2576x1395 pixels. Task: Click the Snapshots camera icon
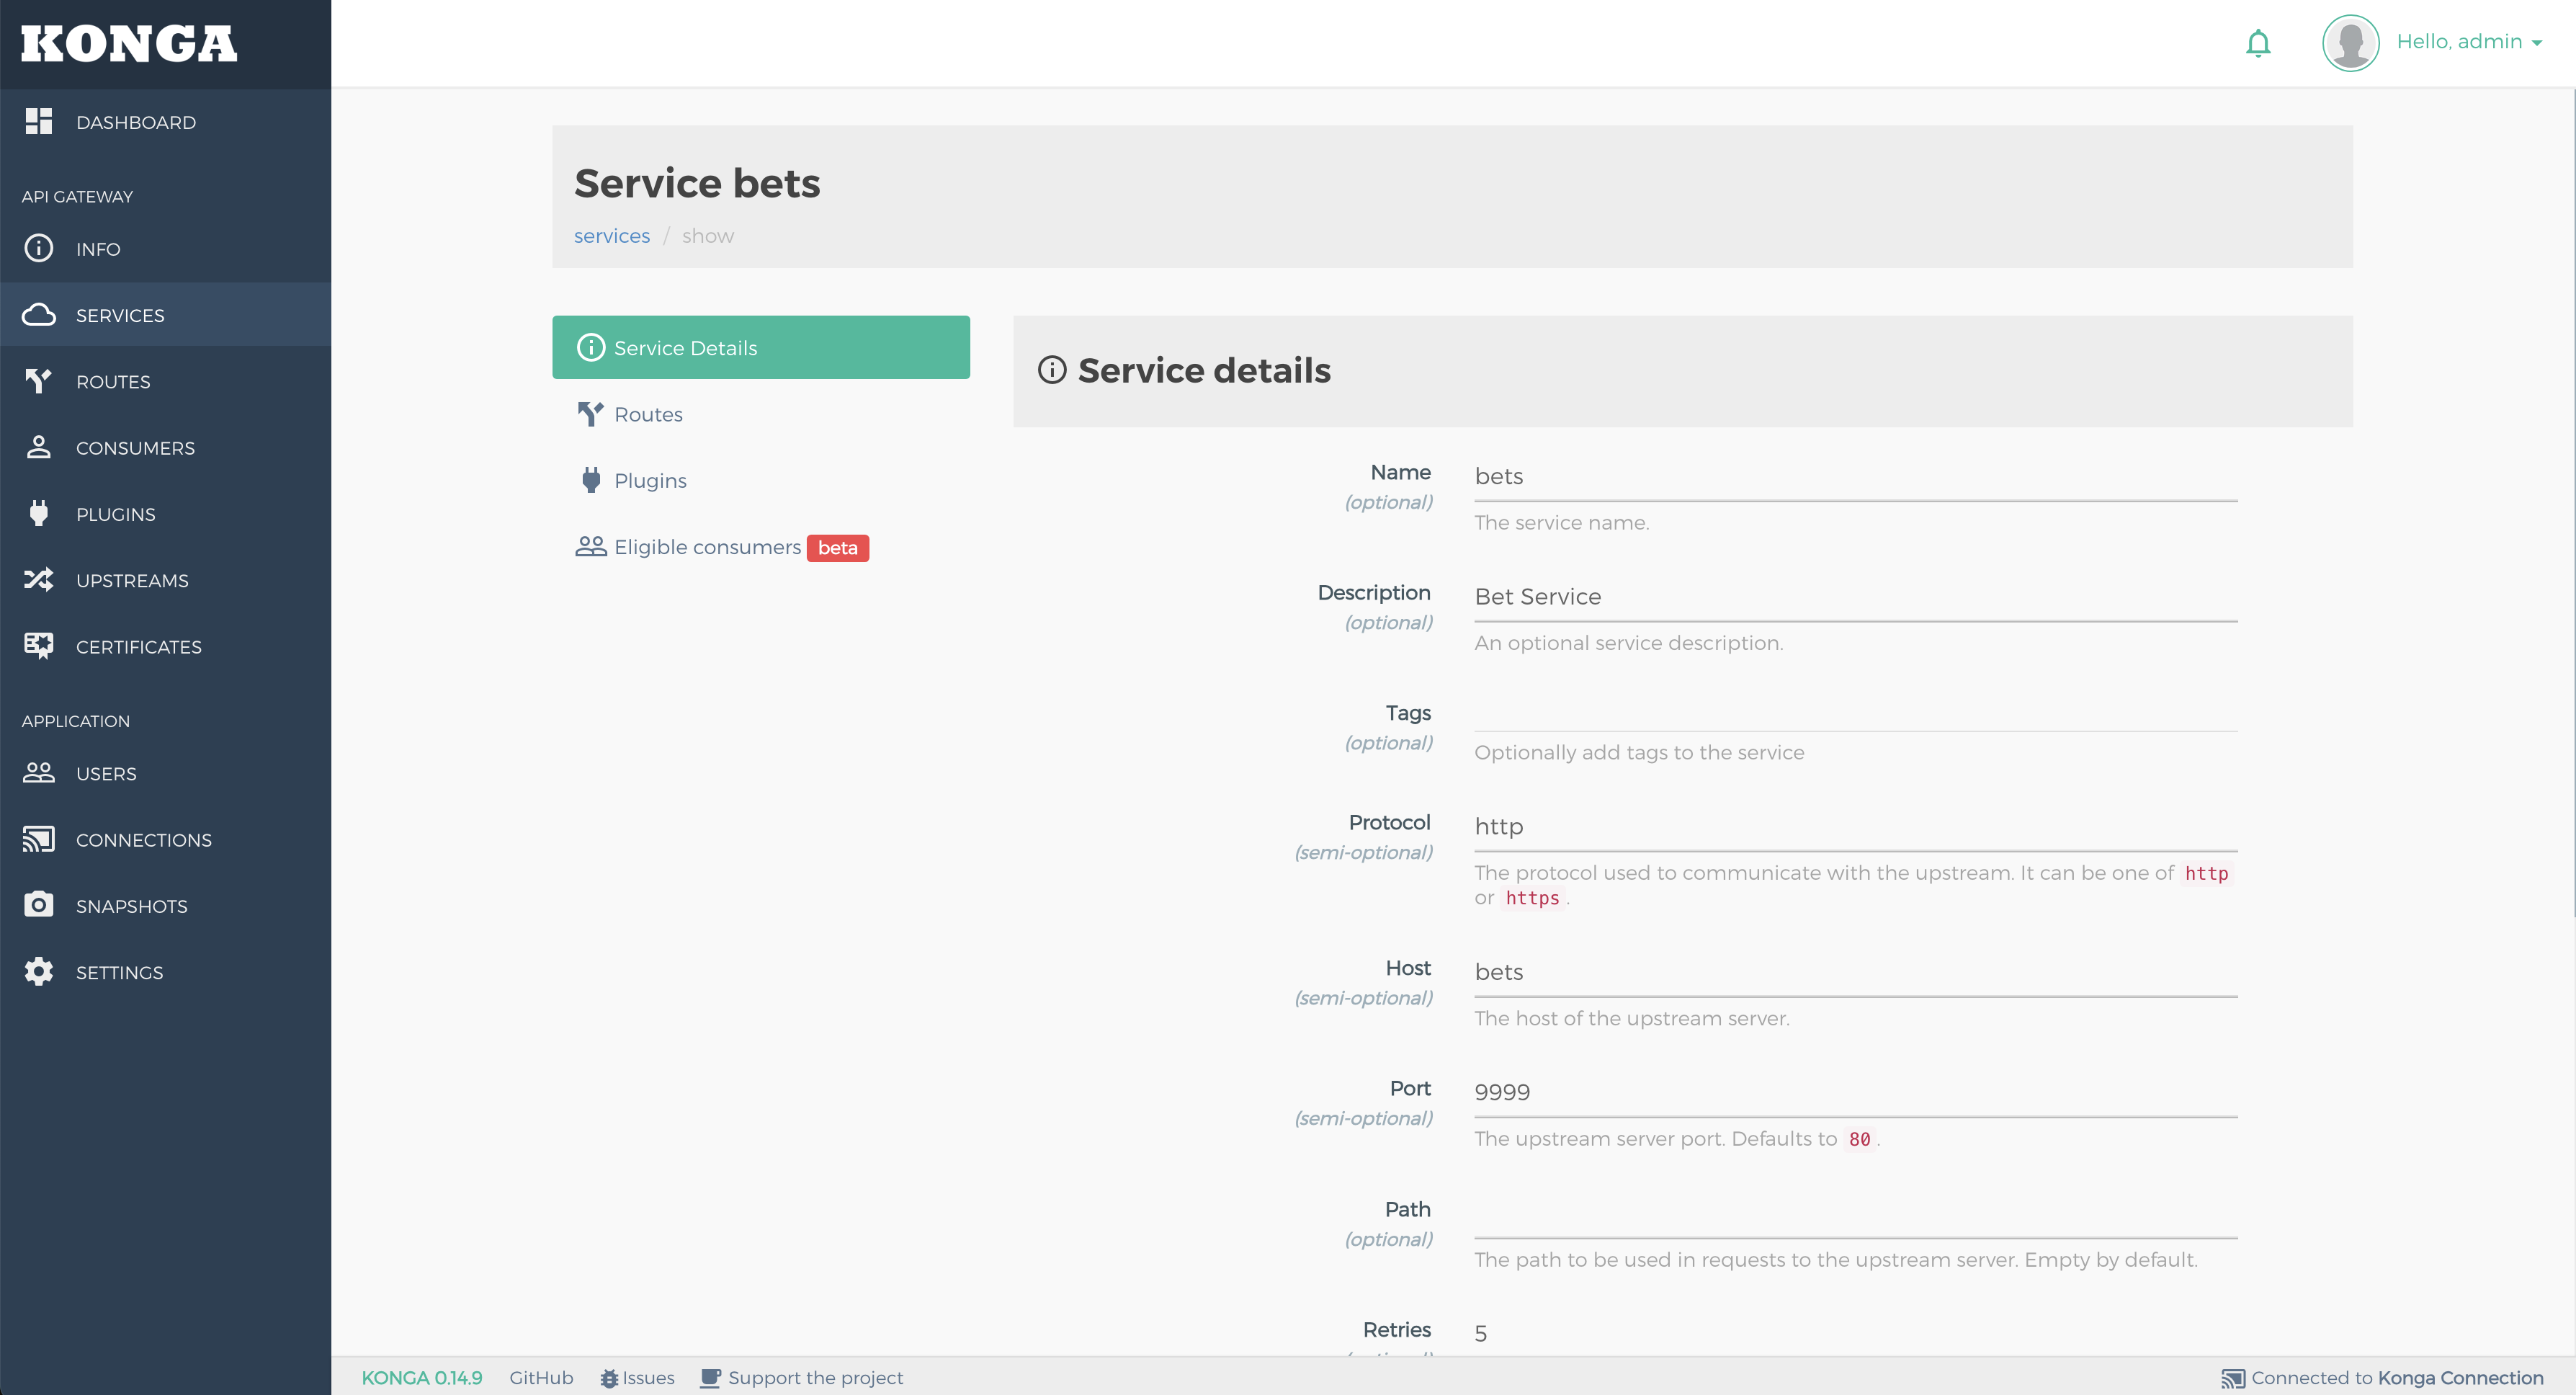coord(39,905)
